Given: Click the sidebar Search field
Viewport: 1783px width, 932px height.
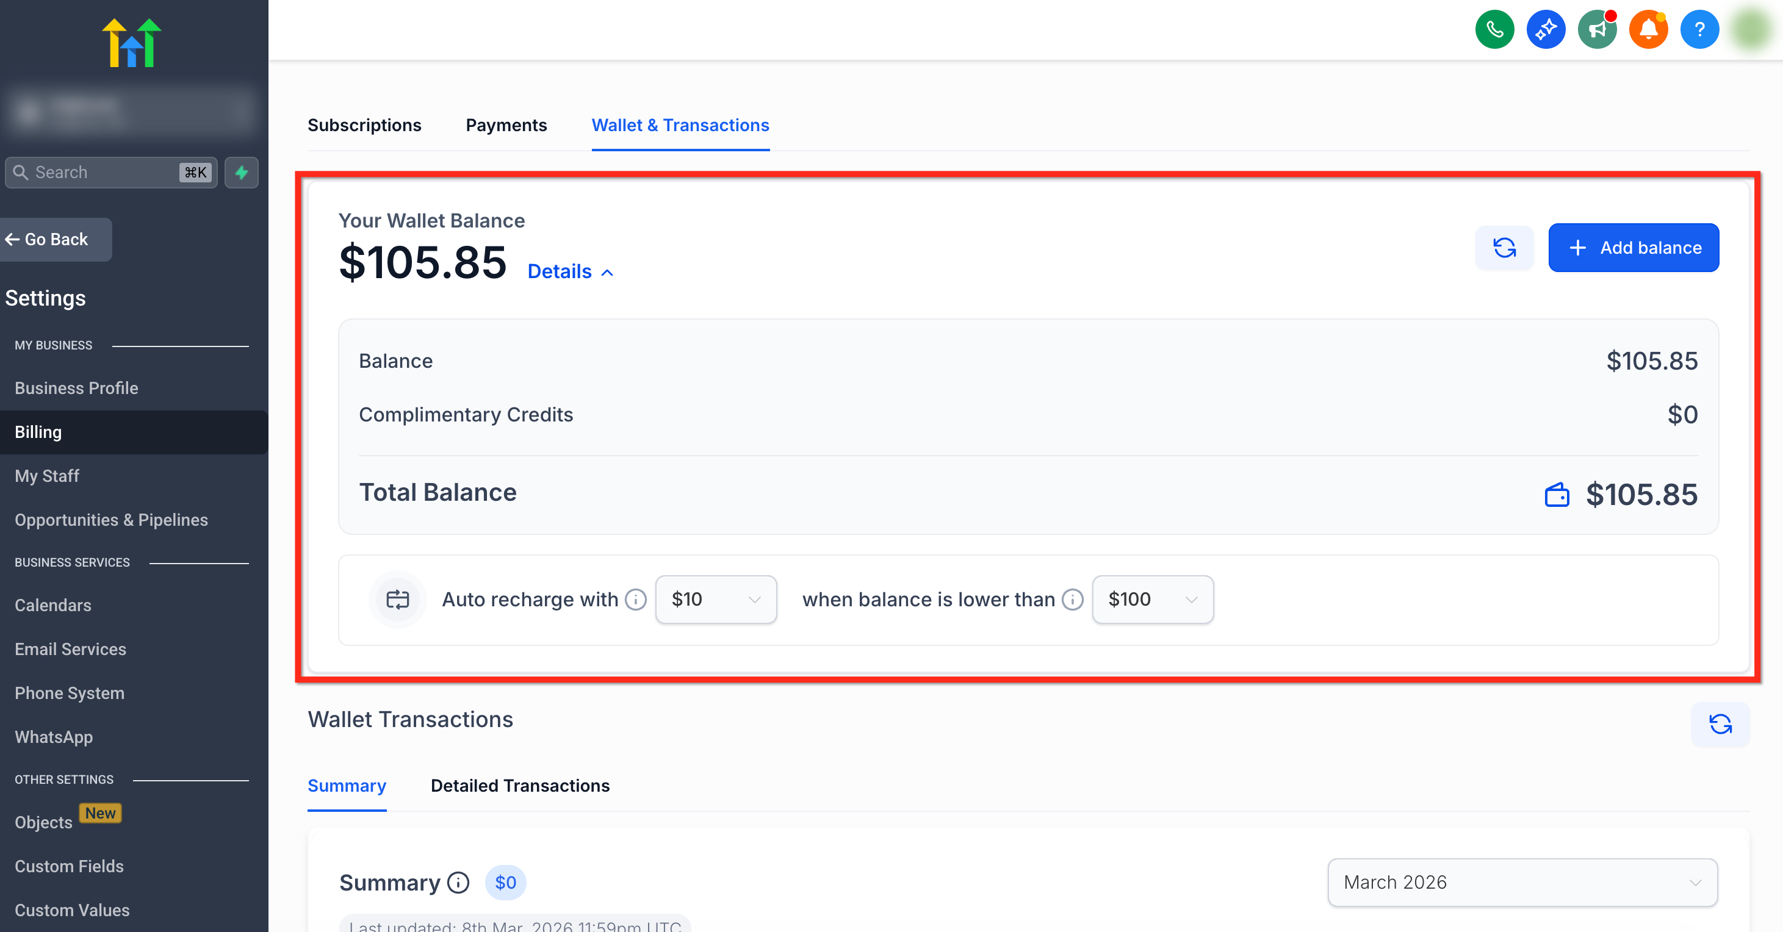Looking at the screenshot, I should tap(104, 172).
